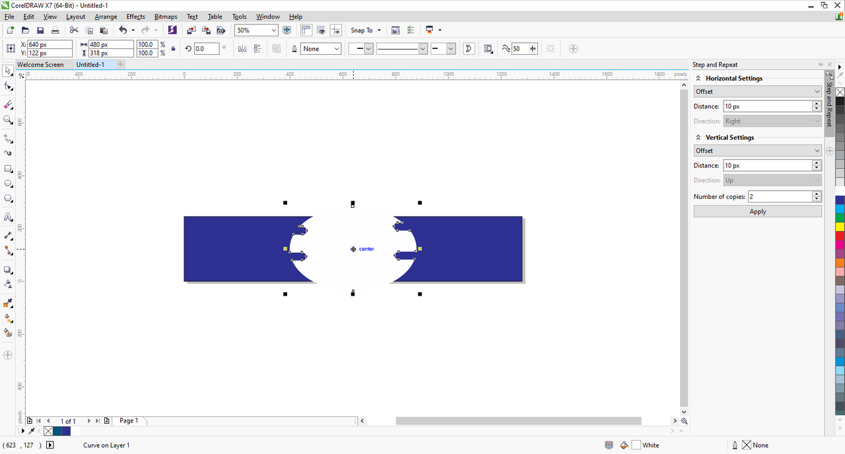Open Horizontal Settings Offset dropdown
This screenshot has height=454, width=845.
(x=757, y=92)
